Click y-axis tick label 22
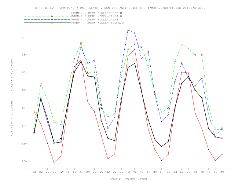Image resolution: width=242 pixels, height=187 pixels. coord(23,55)
